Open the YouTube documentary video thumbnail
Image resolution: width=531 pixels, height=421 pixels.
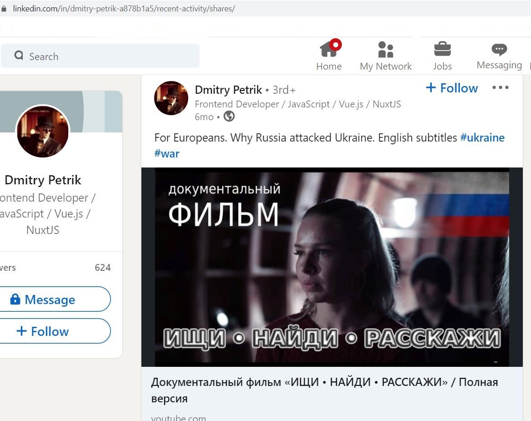[x=332, y=267]
